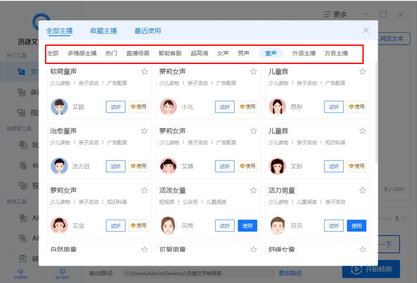Switch to 收藏主播 tab

pyautogui.click(x=103, y=31)
